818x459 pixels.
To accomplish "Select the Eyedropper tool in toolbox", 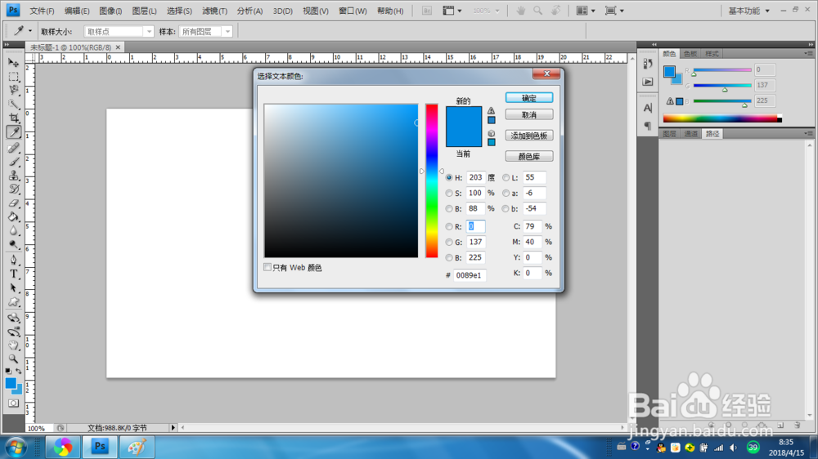I will (14, 132).
